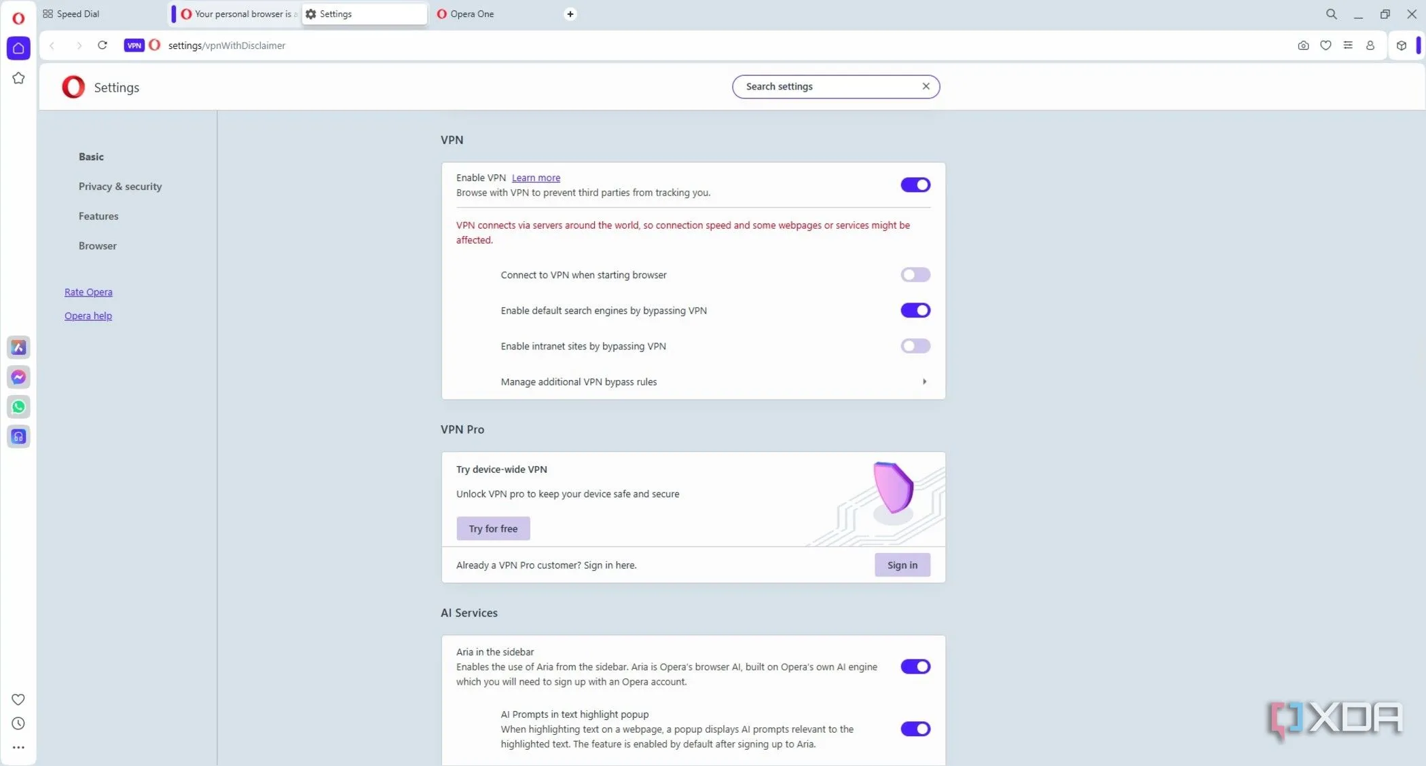Toggle Aria in the sidebar switch
1426x766 pixels.
coord(915,666)
